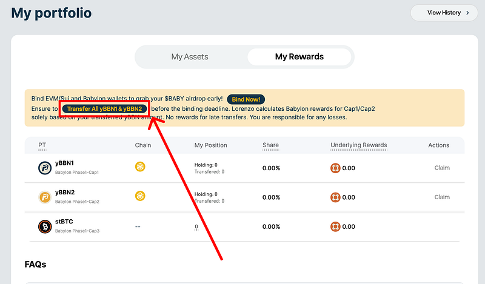Click the stBTC position value 0
Image resolution: width=485 pixels, height=284 pixels.
tap(196, 226)
